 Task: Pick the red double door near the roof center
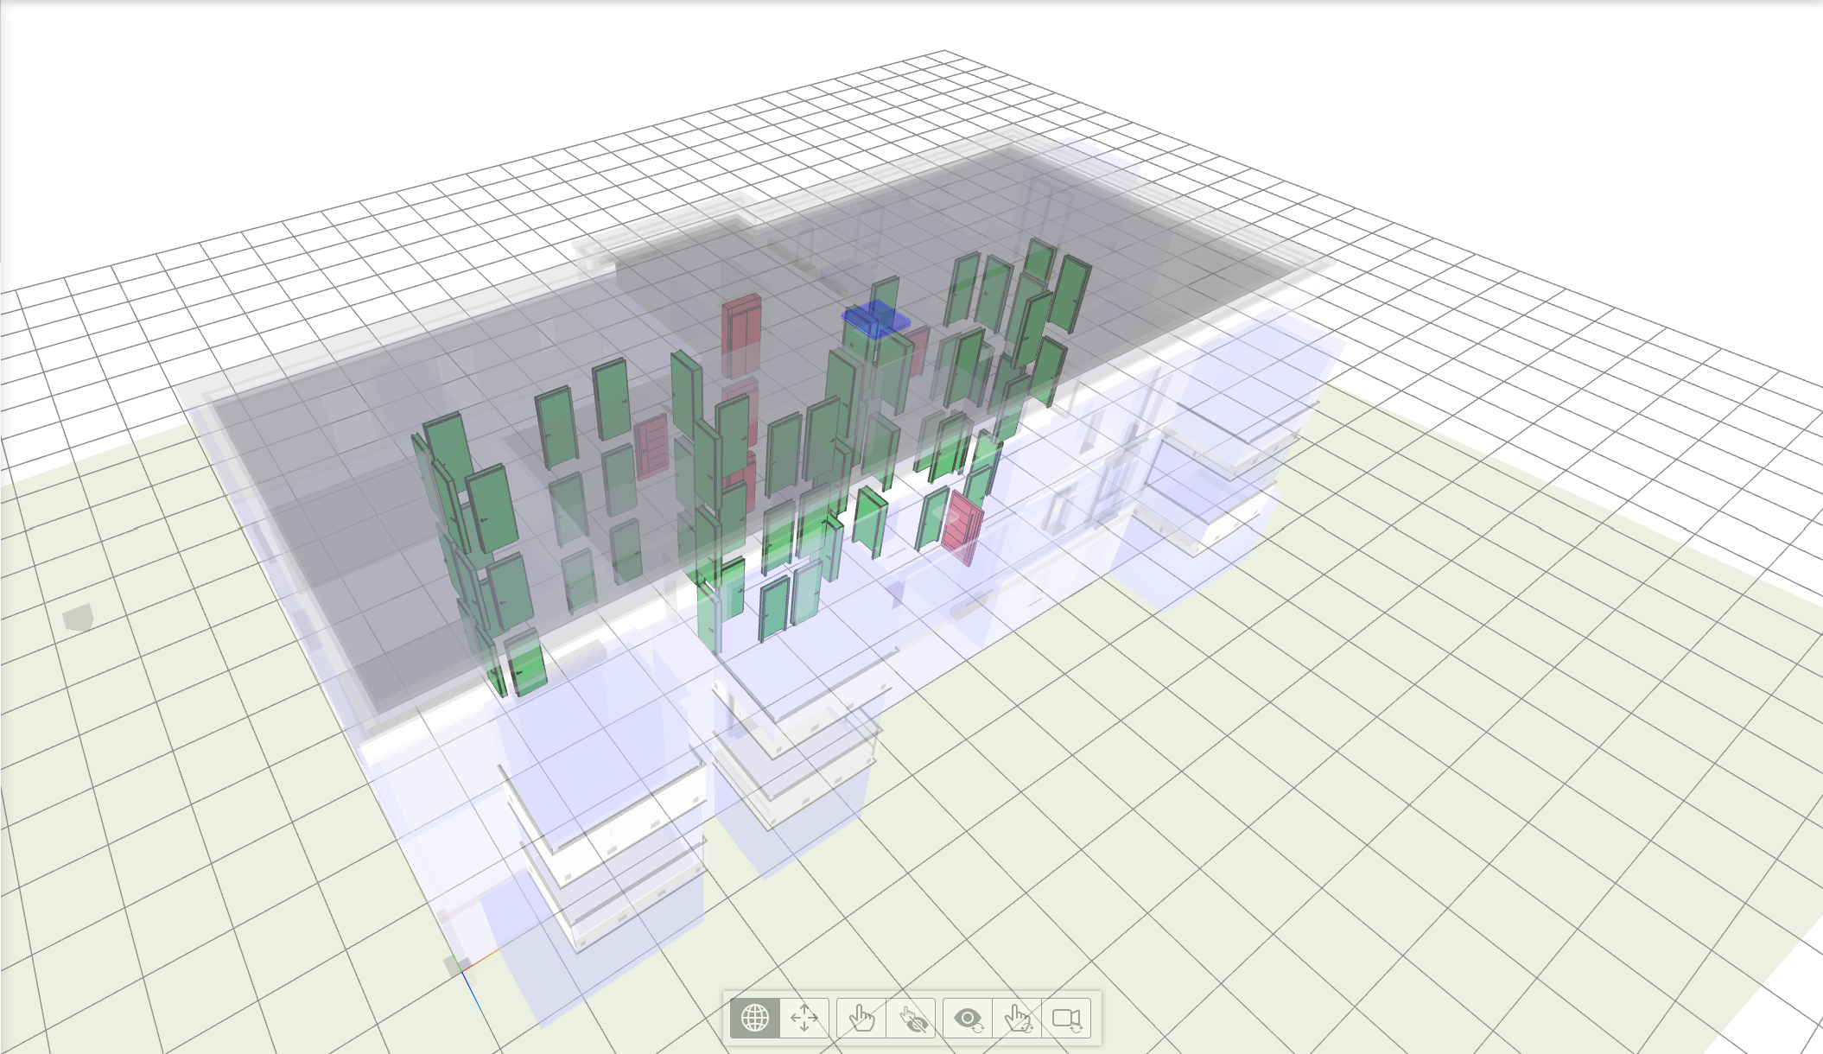point(742,335)
